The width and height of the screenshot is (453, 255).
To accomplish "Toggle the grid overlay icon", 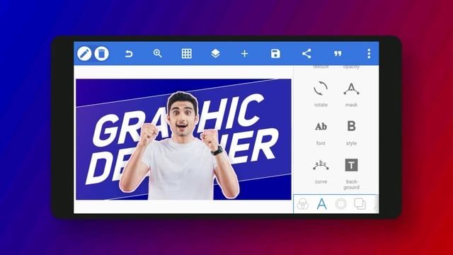I will [x=187, y=54].
